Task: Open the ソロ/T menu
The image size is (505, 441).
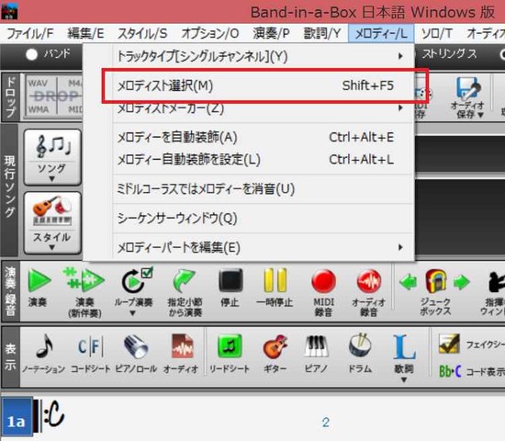Action: point(437,33)
